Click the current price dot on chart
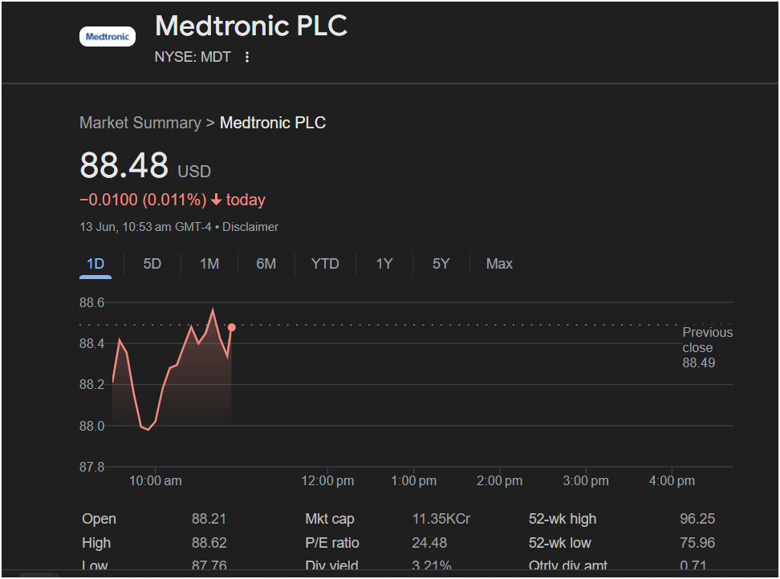780x579 pixels. pos(232,327)
